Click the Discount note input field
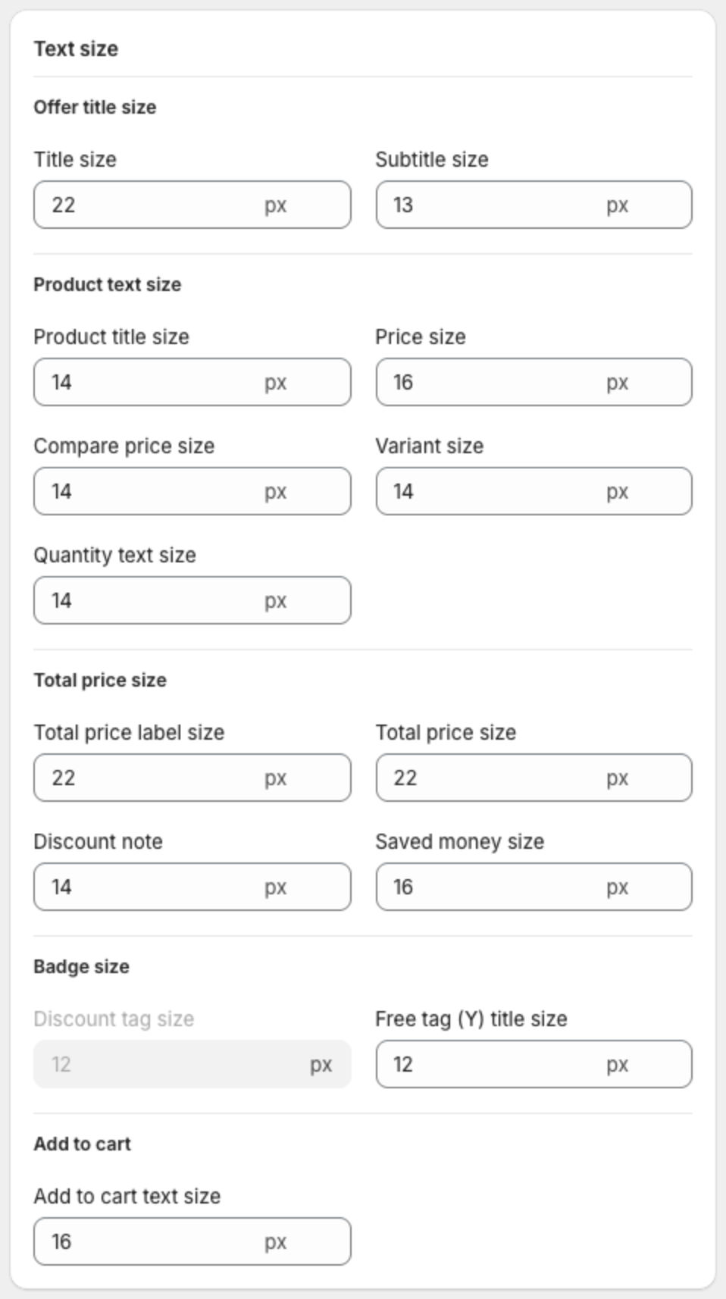The height and width of the screenshot is (1299, 726). pyautogui.click(x=192, y=887)
